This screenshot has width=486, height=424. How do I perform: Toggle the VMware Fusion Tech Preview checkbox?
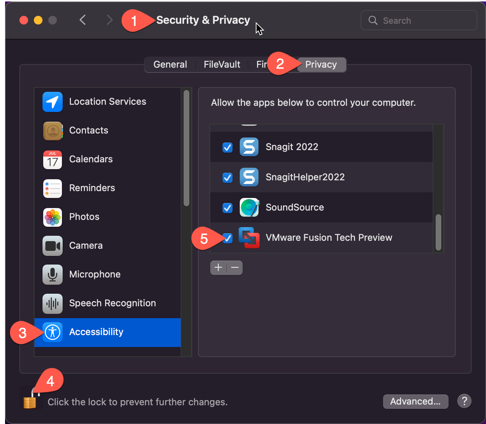click(x=228, y=238)
